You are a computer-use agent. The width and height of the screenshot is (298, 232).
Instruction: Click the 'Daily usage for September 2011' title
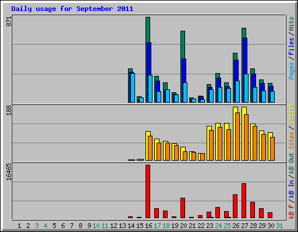72,9
